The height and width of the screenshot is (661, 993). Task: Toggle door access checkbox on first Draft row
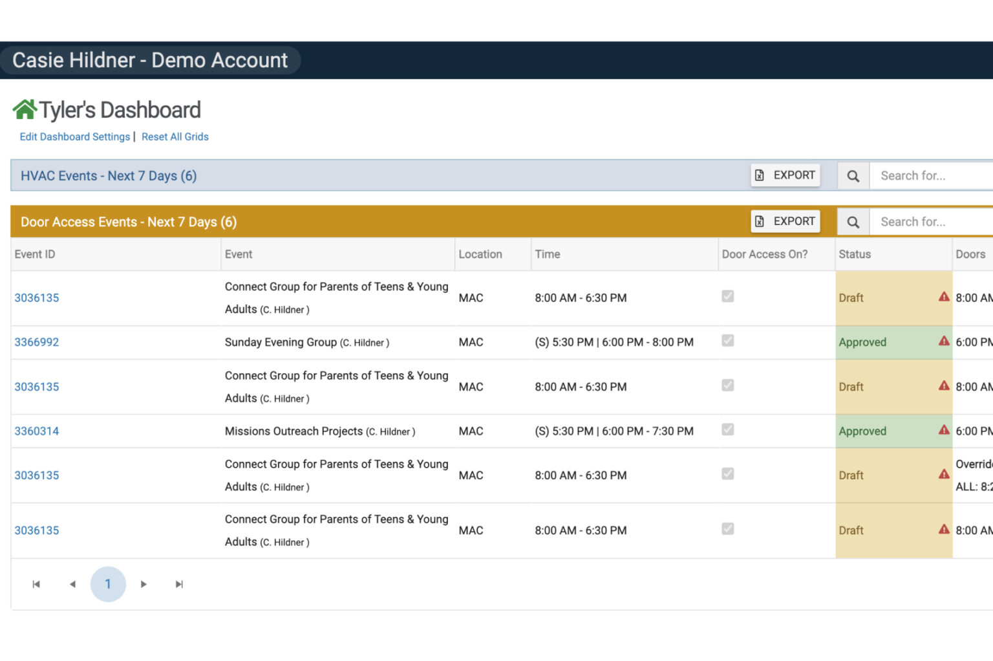728,296
